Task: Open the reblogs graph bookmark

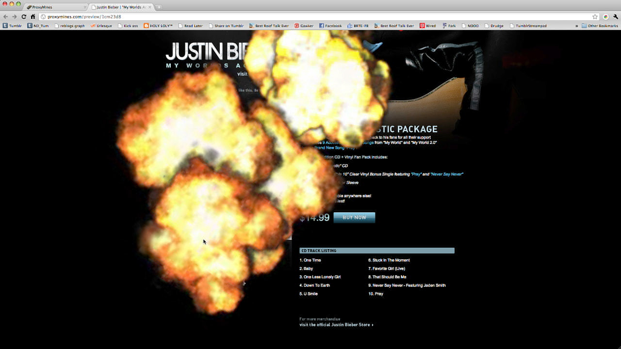Action: (x=69, y=26)
